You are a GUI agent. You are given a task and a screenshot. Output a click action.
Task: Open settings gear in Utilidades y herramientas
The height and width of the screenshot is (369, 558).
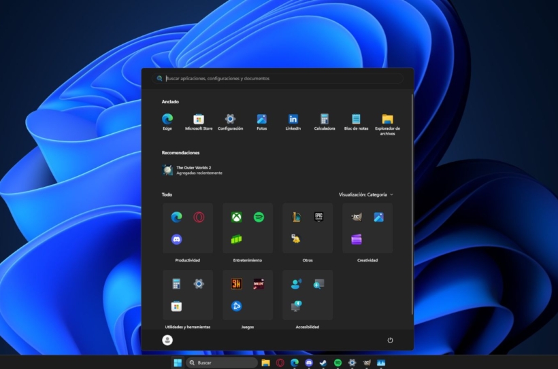point(199,283)
